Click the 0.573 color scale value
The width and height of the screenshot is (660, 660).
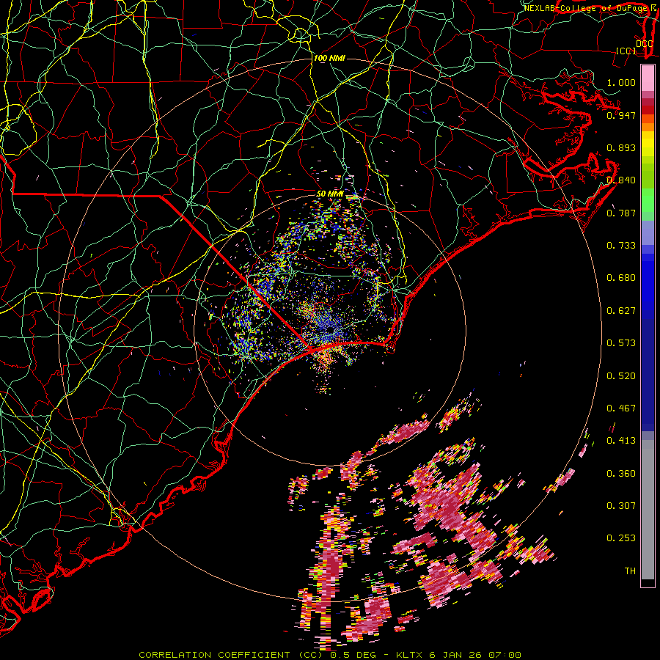click(621, 343)
